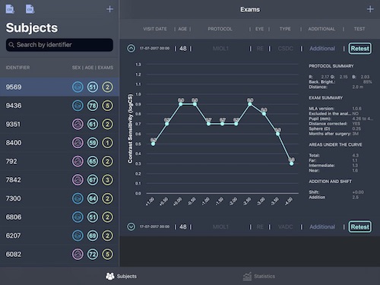Click sex icon for subject 6082
The height and width of the screenshot is (285, 380).
click(78, 254)
